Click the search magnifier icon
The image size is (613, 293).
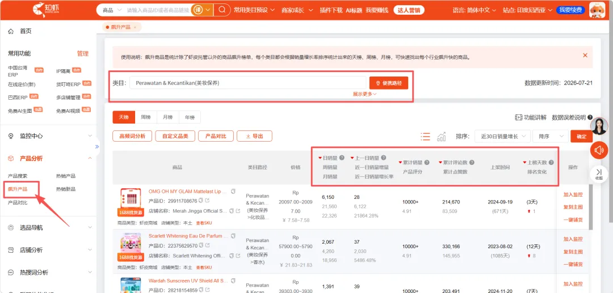(x=222, y=10)
